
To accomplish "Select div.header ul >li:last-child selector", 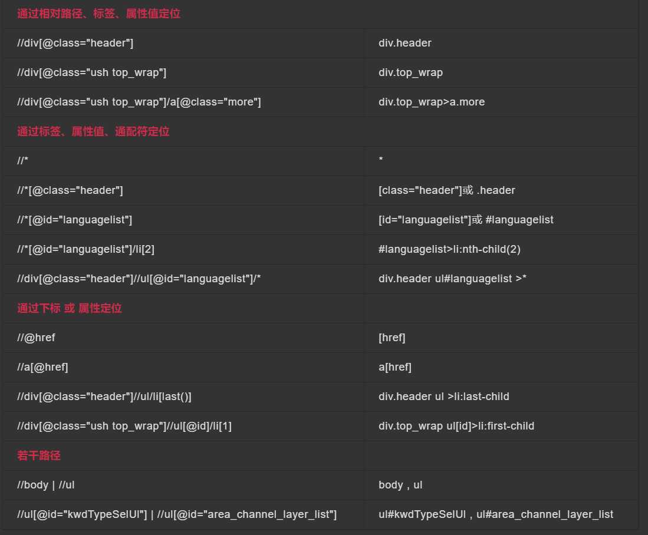I will [x=443, y=397].
